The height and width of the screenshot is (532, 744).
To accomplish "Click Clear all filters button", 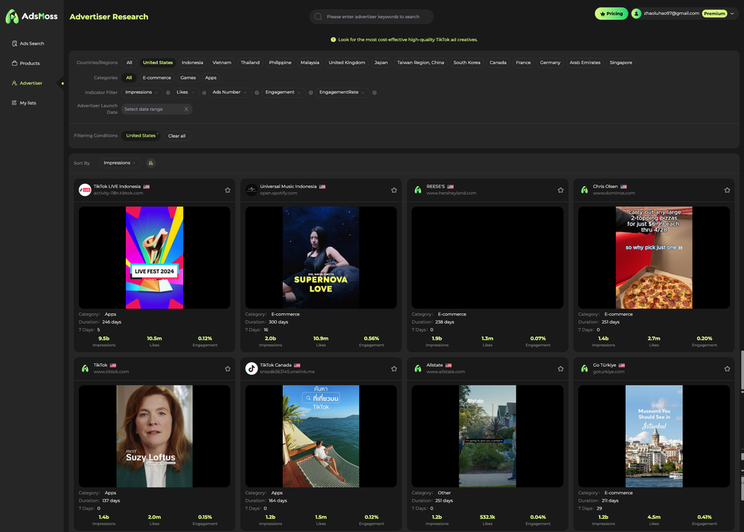I will pyautogui.click(x=177, y=136).
